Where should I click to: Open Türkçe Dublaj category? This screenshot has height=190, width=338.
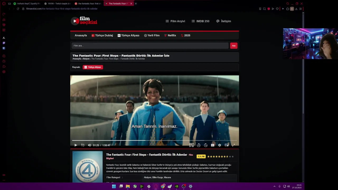(102, 35)
